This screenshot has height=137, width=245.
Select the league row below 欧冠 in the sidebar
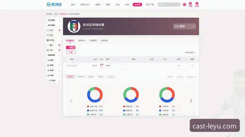tap(51, 35)
